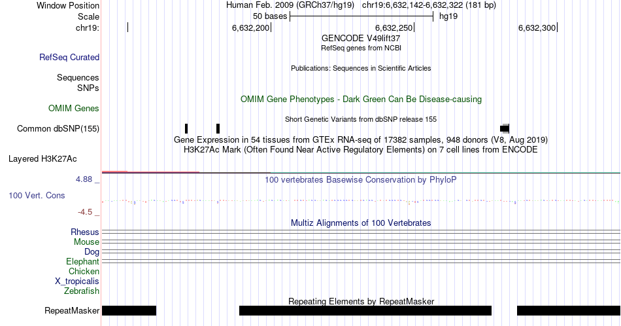Click the first leftmost dbSNP variant marker
The width and height of the screenshot is (621, 326).
click(x=186, y=128)
